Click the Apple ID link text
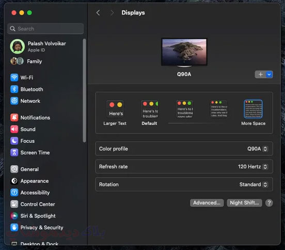 [36, 50]
